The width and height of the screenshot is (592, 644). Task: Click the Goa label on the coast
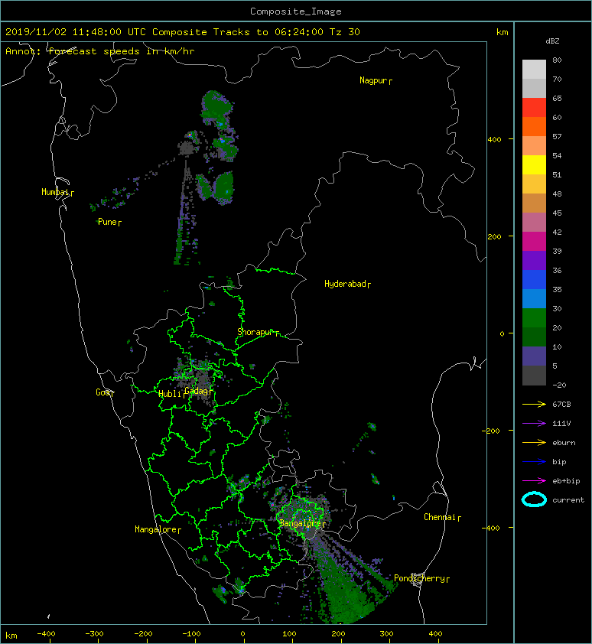point(102,392)
